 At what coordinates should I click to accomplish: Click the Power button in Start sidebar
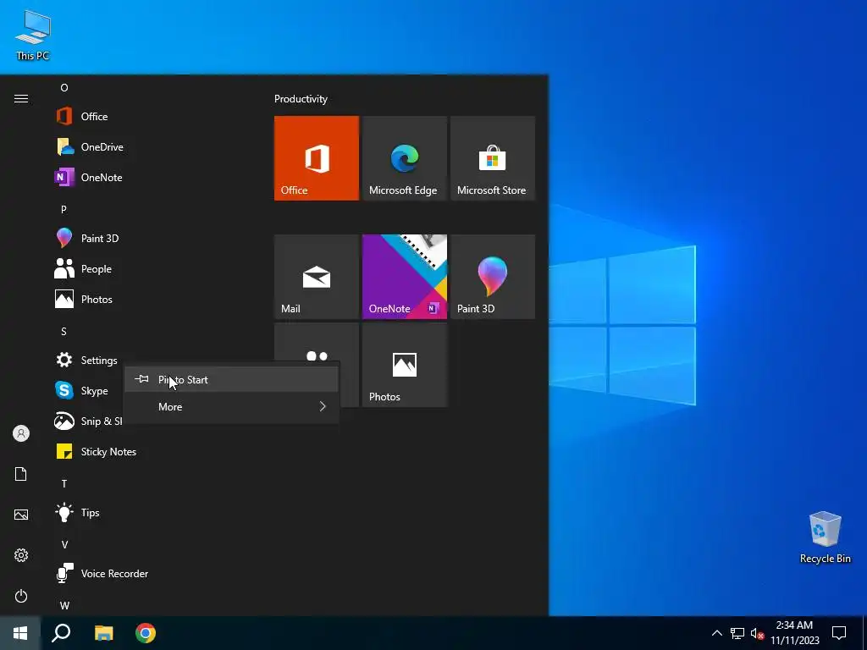[21, 596]
